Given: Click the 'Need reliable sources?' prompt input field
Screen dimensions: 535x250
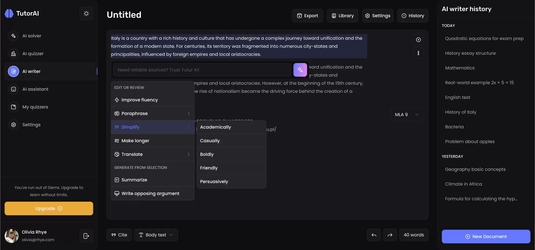Looking at the screenshot, I should point(202,70).
